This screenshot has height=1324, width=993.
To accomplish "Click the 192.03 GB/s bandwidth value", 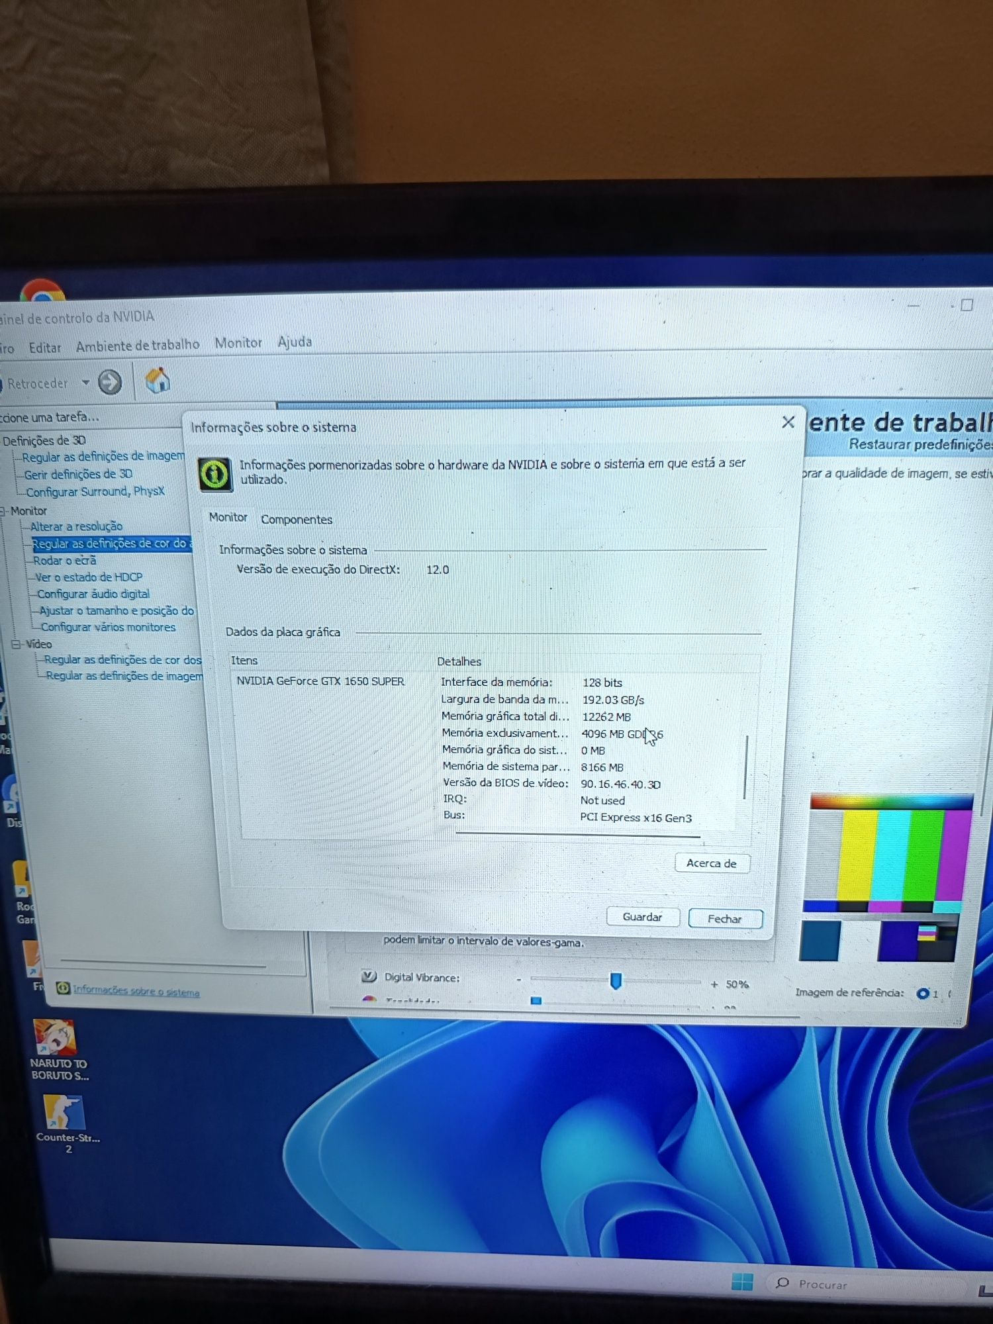I will 613,700.
